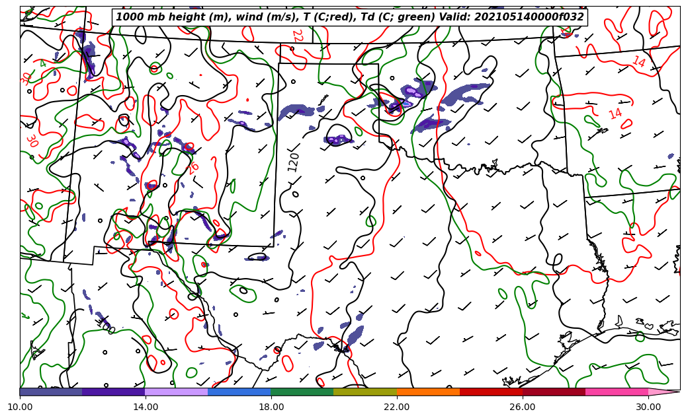Click the 22.00 colorbar tick label
Screen dimensions: 686x418
tap(397, 407)
